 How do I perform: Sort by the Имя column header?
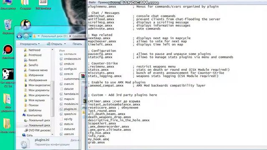click(62, 50)
